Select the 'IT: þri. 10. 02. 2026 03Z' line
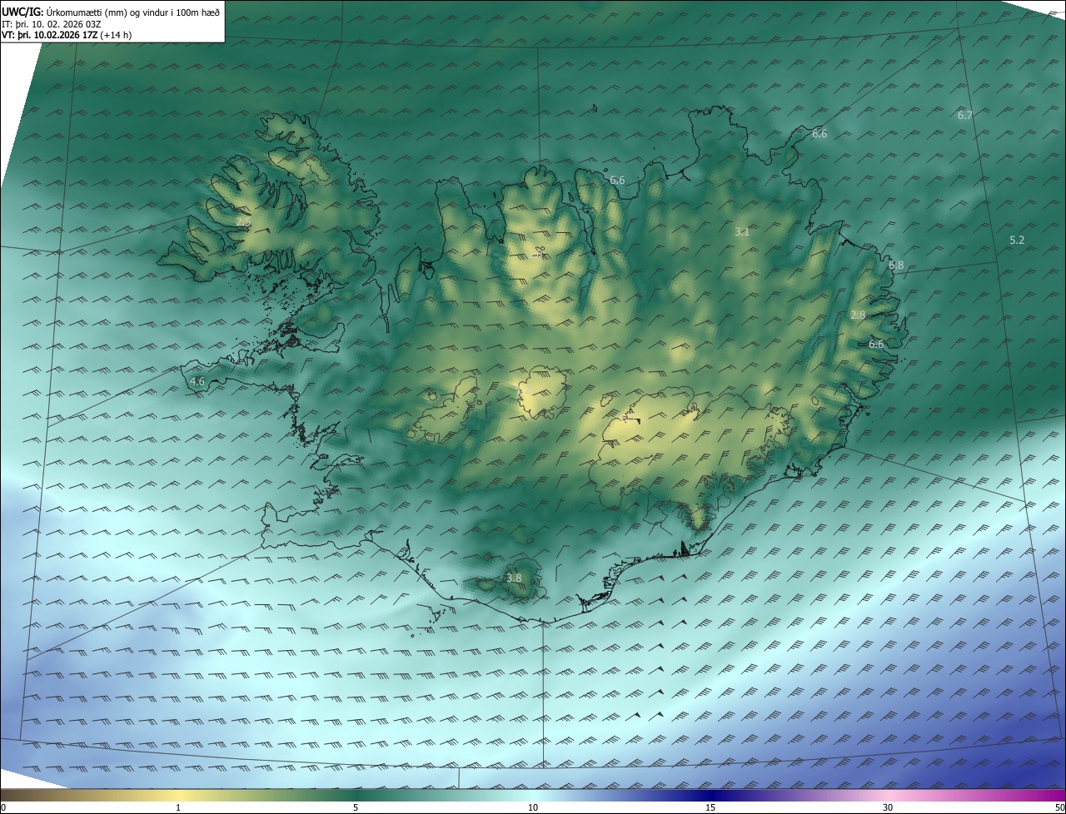This screenshot has height=814, width=1066. pos(52,23)
